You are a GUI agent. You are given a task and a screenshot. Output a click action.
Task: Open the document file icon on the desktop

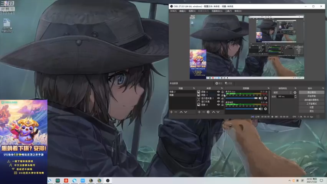click(x=7, y=26)
